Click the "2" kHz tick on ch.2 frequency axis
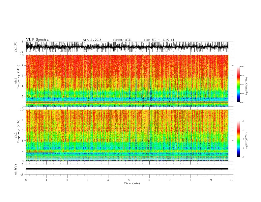The height and width of the screenshot is (202, 261). (23, 151)
